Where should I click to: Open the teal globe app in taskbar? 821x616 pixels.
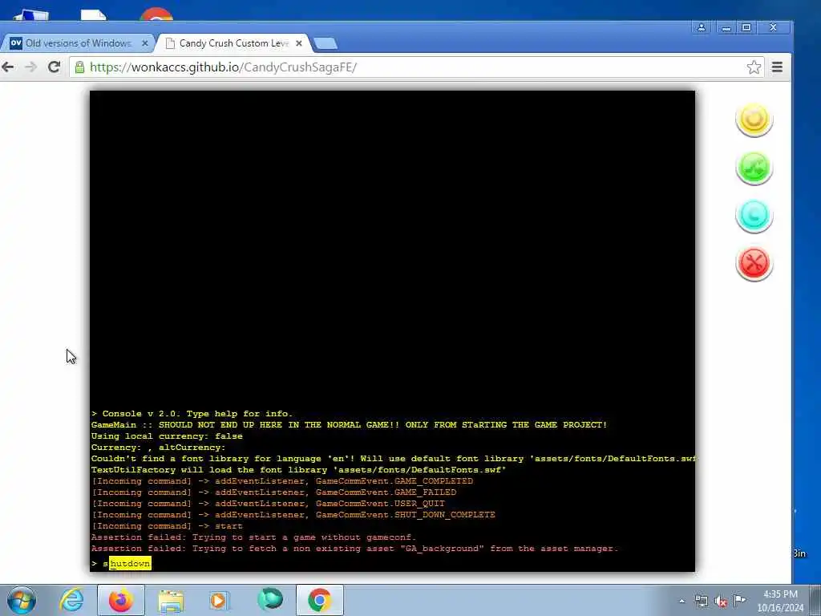click(x=270, y=600)
